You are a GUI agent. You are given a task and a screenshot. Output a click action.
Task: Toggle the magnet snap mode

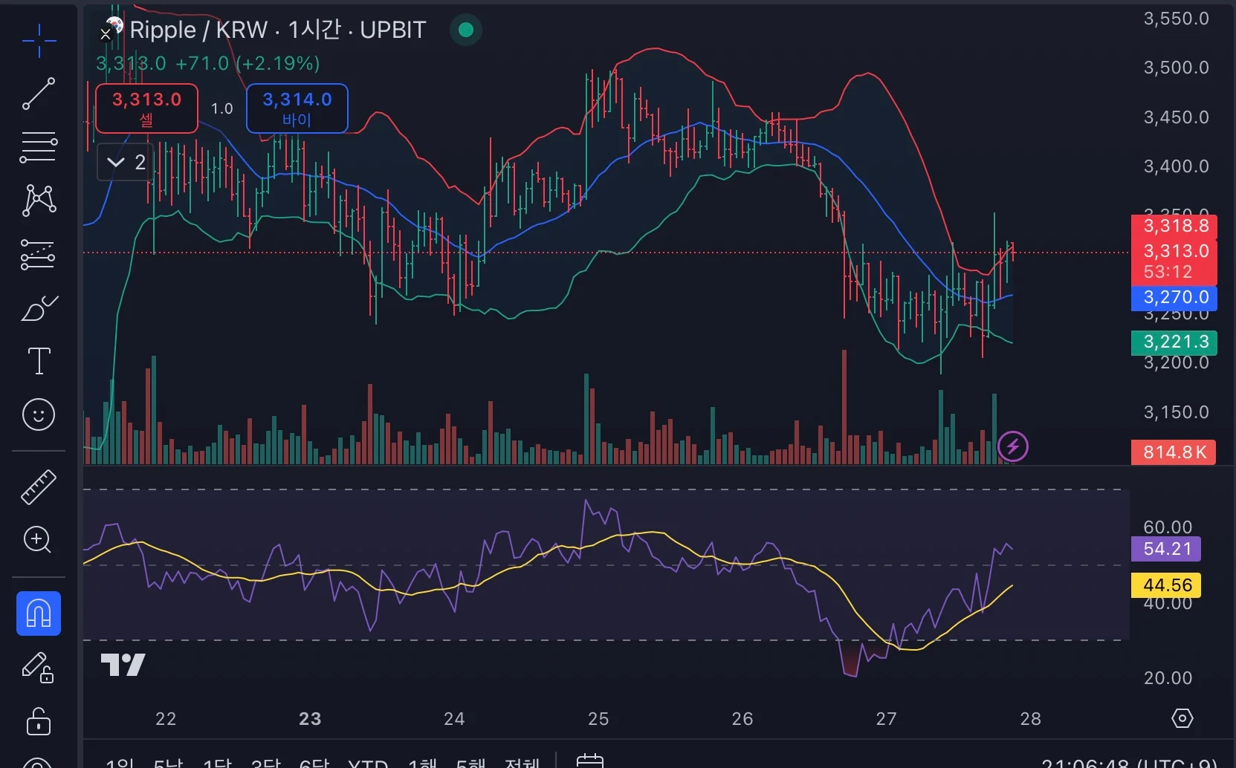pos(39,614)
